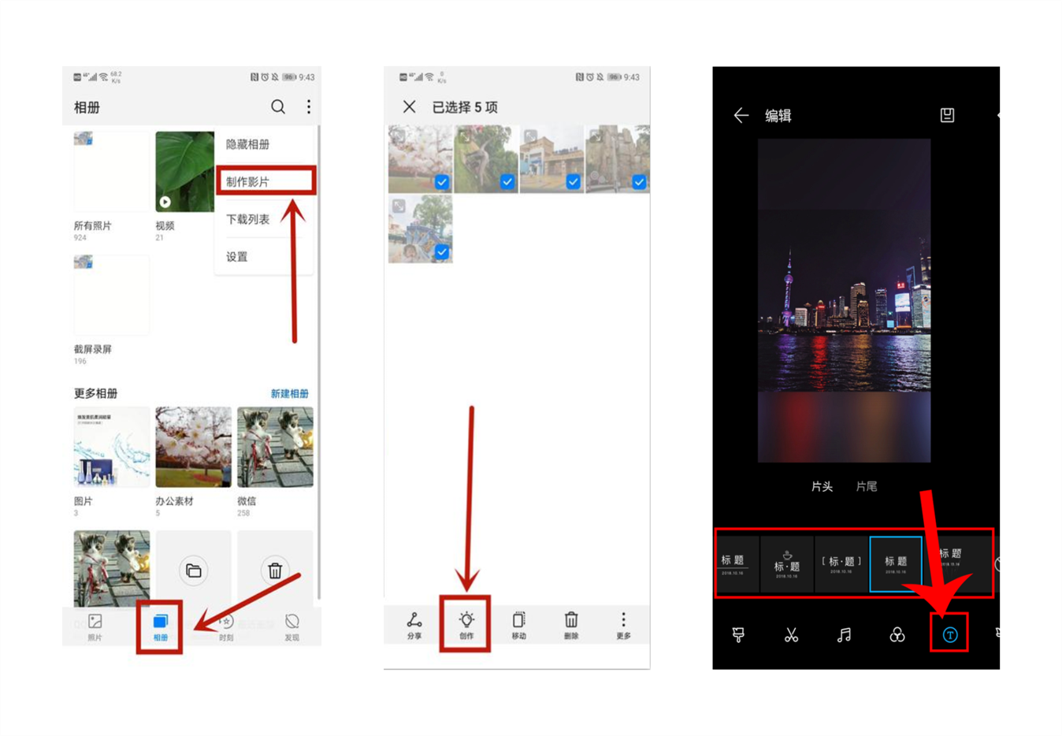Image resolution: width=1062 pixels, height=736 pixels.
Task: Uncheck the green lawn photo checkbox
Action: [x=507, y=182]
